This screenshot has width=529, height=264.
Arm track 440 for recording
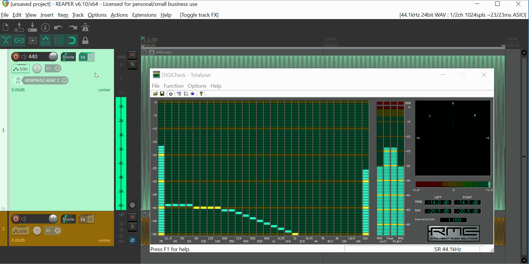[x=16, y=57]
